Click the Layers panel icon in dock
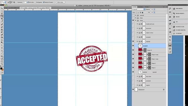188x106 pixels. [170, 45]
